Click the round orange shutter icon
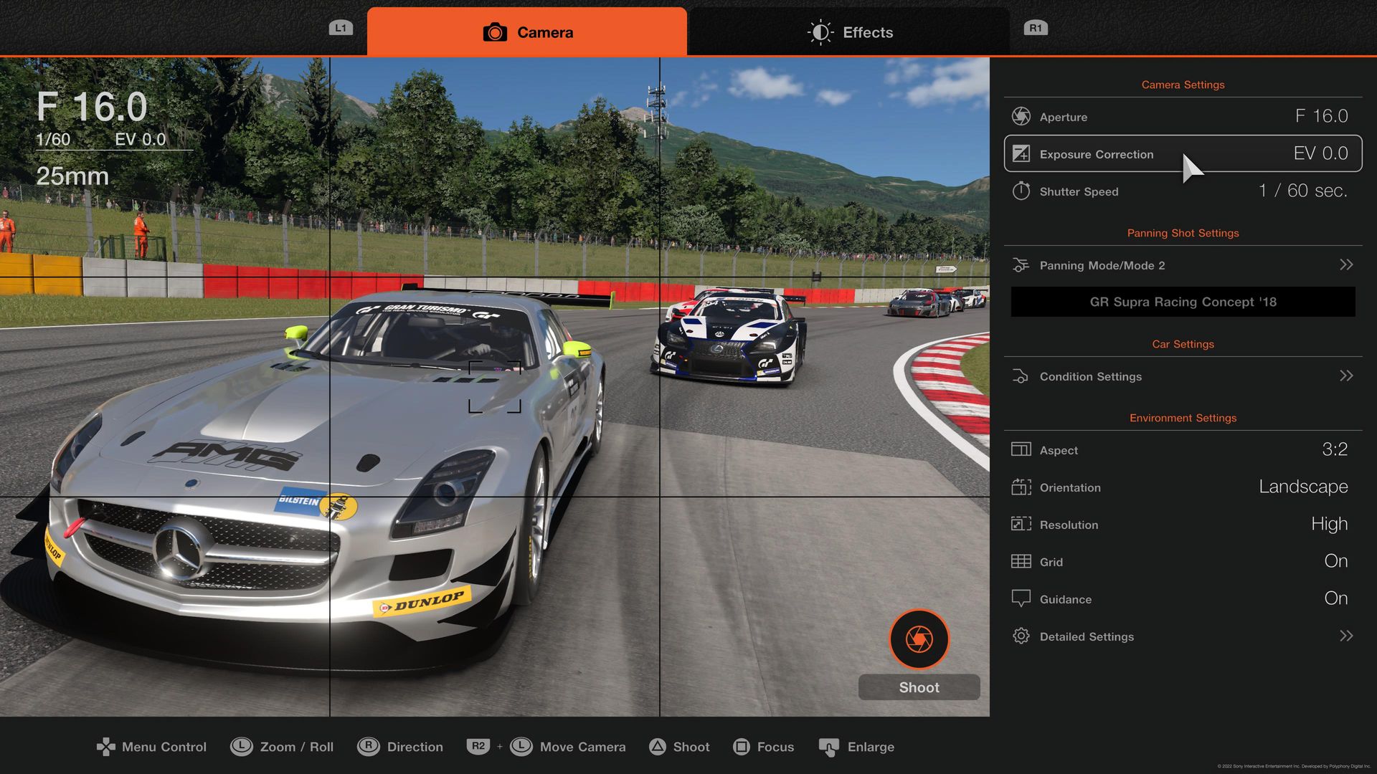1377x774 pixels. pyautogui.click(x=919, y=639)
